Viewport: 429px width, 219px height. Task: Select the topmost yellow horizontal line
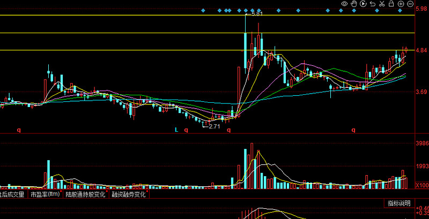coord(208,16)
